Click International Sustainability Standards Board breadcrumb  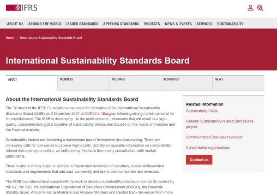pyautogui.click(x=51, y=38)
